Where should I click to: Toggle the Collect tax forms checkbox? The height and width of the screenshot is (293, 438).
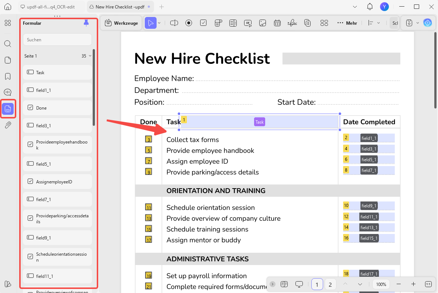click(x=148, y=139)
